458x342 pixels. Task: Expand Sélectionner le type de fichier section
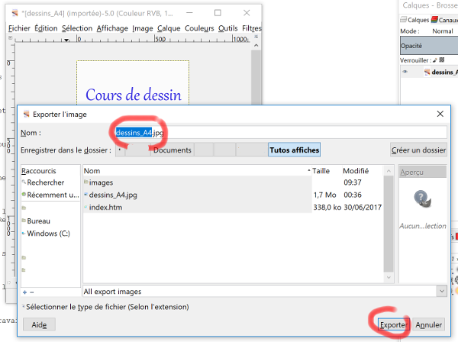[106, 307]
